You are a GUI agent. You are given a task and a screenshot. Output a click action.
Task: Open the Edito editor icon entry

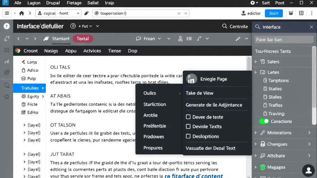click(x=23, y=112)
